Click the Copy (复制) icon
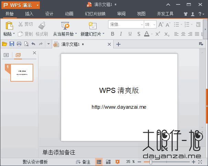Screen dimensions: 208x166 [x=20, y=34]
